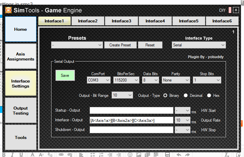Toggle italic formatting in the forum editor
244x157 pixels.
click(x=12, y=155)
